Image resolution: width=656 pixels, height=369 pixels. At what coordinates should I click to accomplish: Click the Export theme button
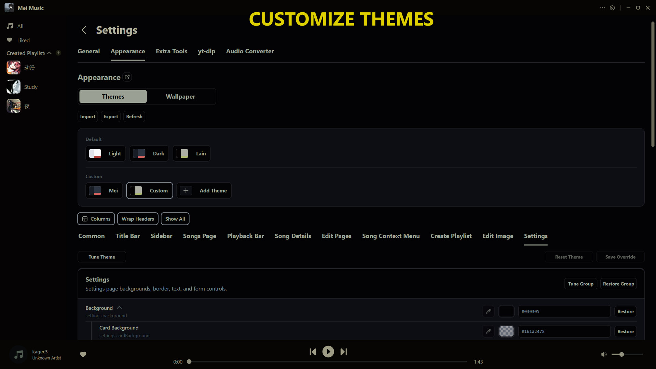[111, 117]
